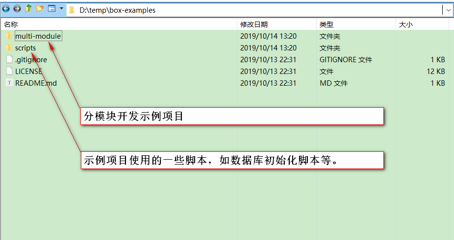The height and width of the screenshot is (240, 454).
Task: Click scripts row date 2019/10/14 13:20
Action: [x=268, y=48]
